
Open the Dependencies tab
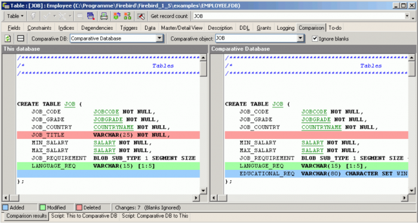[97, 27]
